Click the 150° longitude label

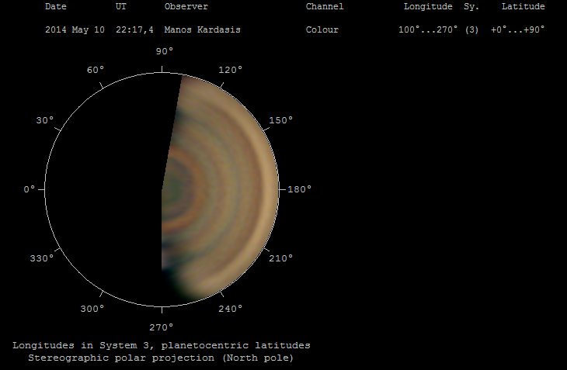click(x=281, y=120)
